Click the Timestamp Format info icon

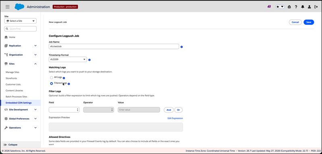click(x=89, y=60)
